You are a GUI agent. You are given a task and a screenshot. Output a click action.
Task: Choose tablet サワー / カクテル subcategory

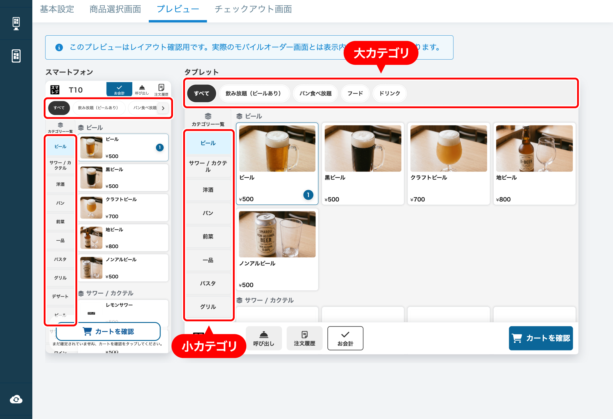tap(208, 166)
